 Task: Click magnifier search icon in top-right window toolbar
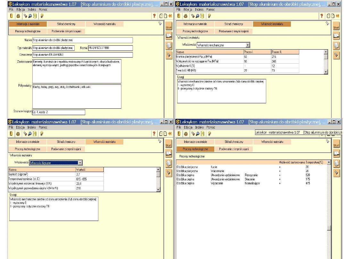(197, 16)
